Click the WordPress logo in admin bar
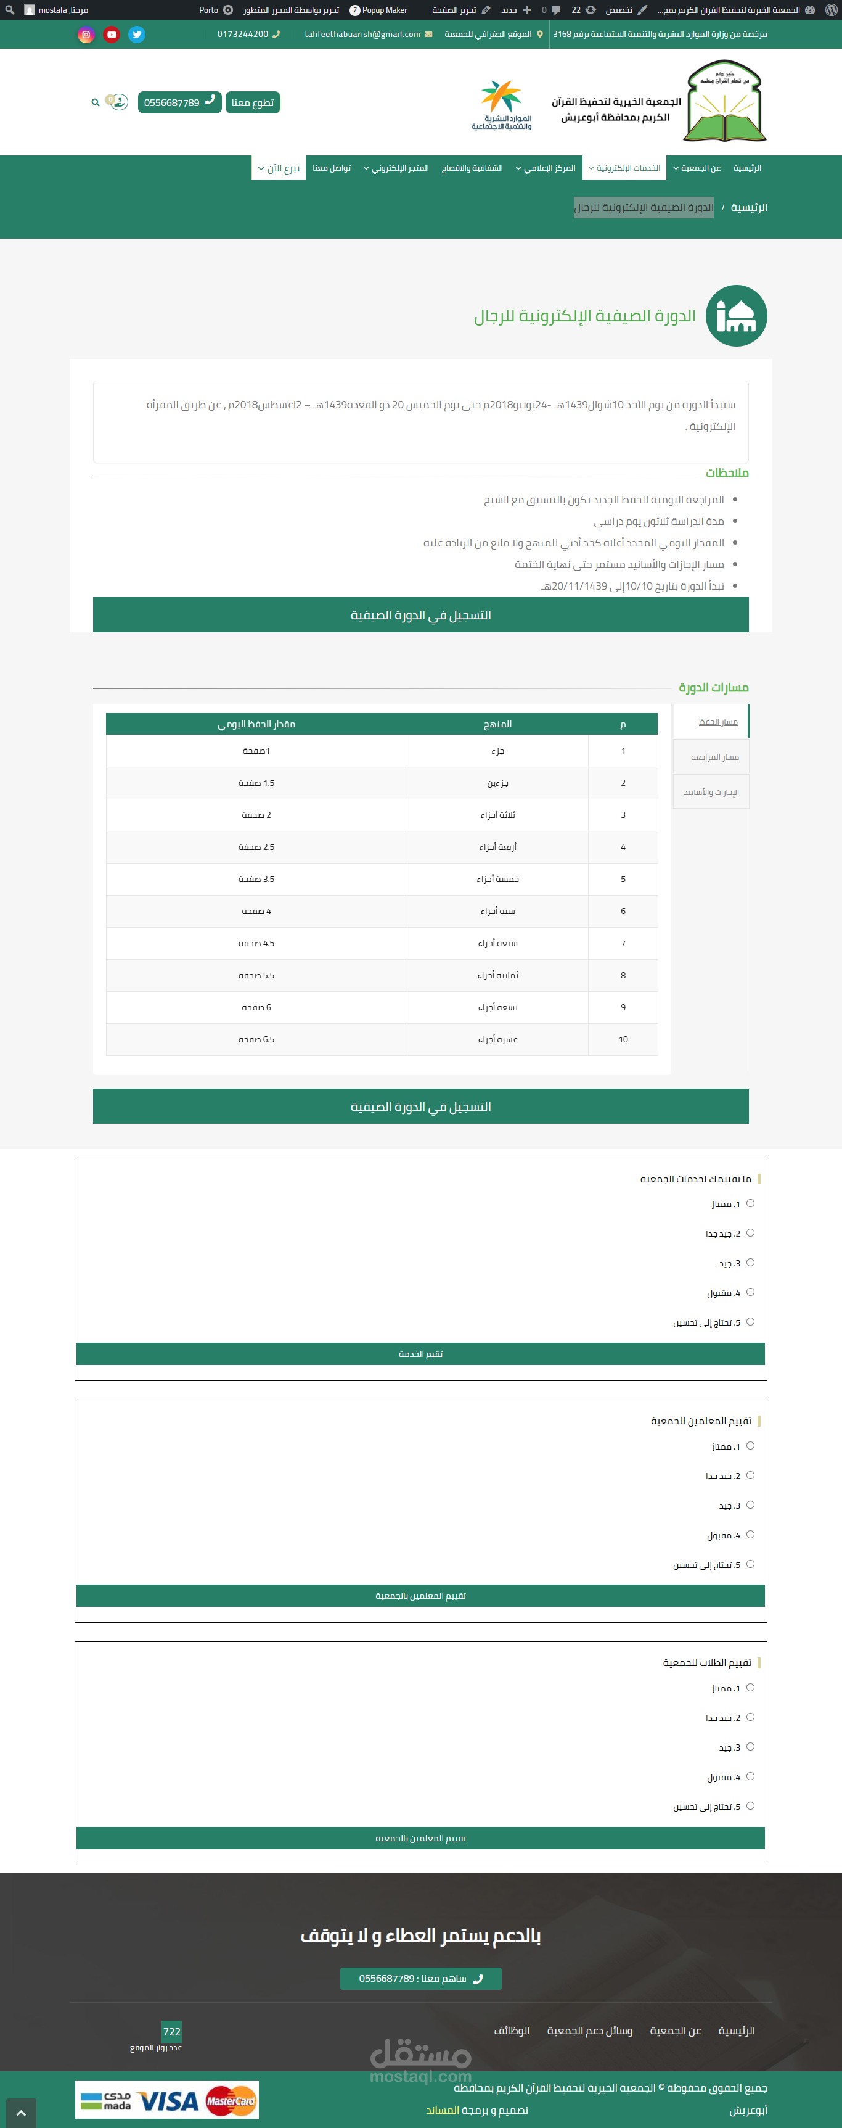The width and height of the screenshot is (842, 2128). click(830, 10)
